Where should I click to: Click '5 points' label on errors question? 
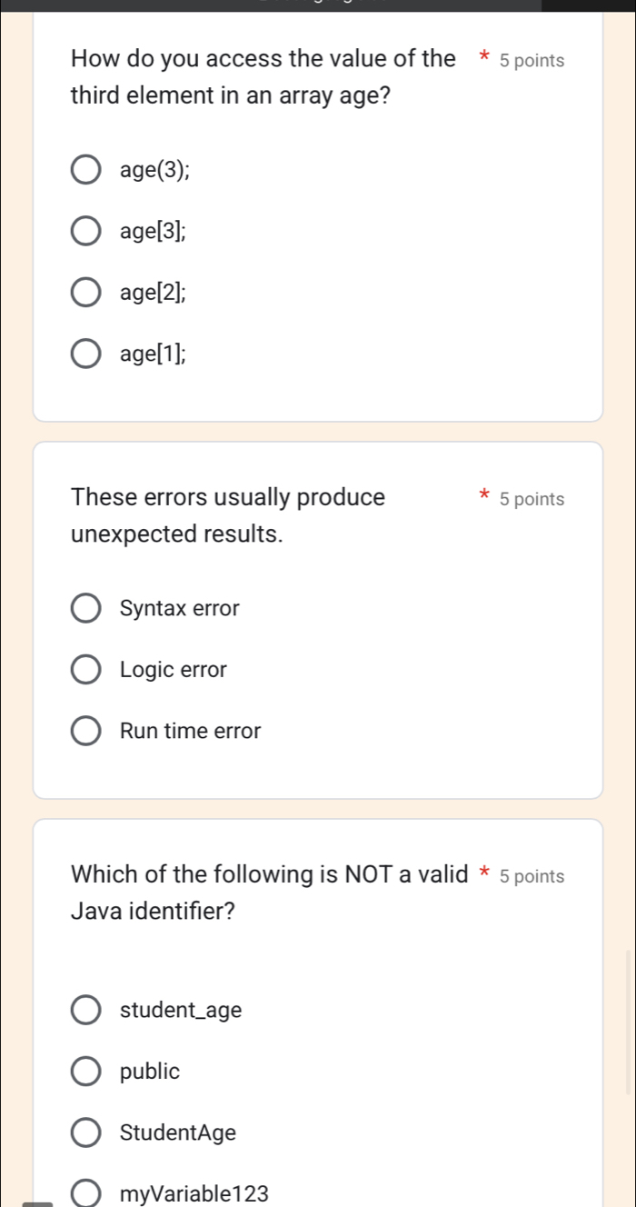(x=532, y=499)
